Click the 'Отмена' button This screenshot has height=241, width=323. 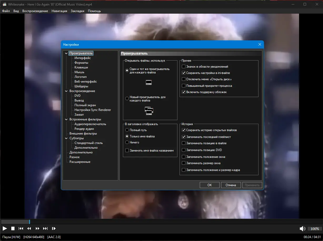coord(231,185)
